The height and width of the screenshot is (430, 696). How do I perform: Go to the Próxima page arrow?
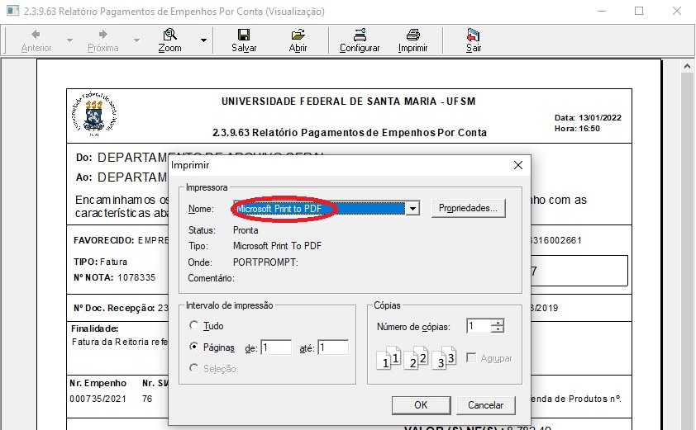click(x=103, y=35)
